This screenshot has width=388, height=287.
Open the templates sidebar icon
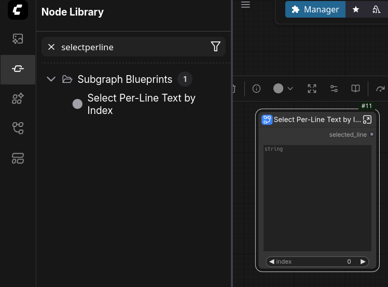(18, 158)
